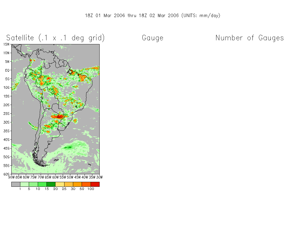Click the date range title text

point(153,16)
